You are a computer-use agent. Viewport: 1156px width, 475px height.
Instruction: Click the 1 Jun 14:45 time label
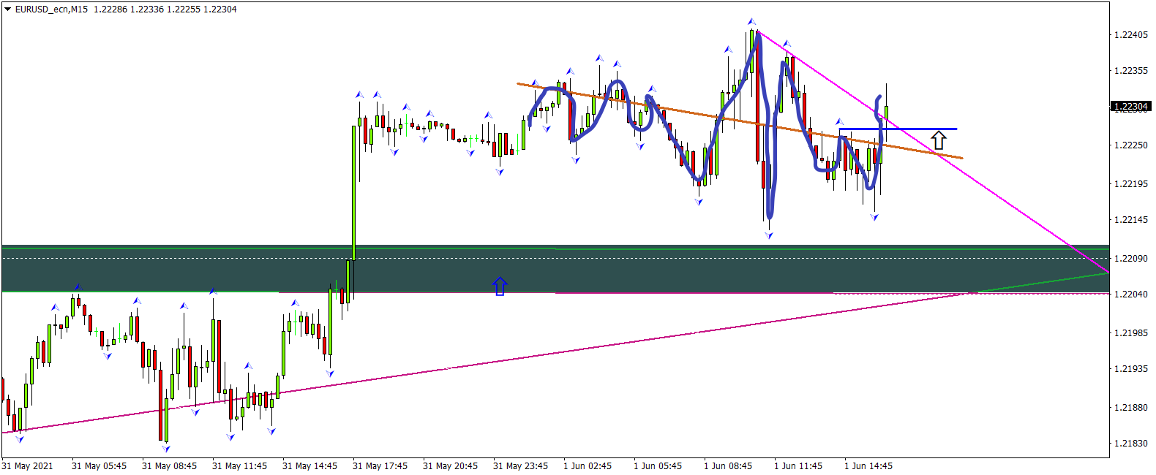pos(868,465)
